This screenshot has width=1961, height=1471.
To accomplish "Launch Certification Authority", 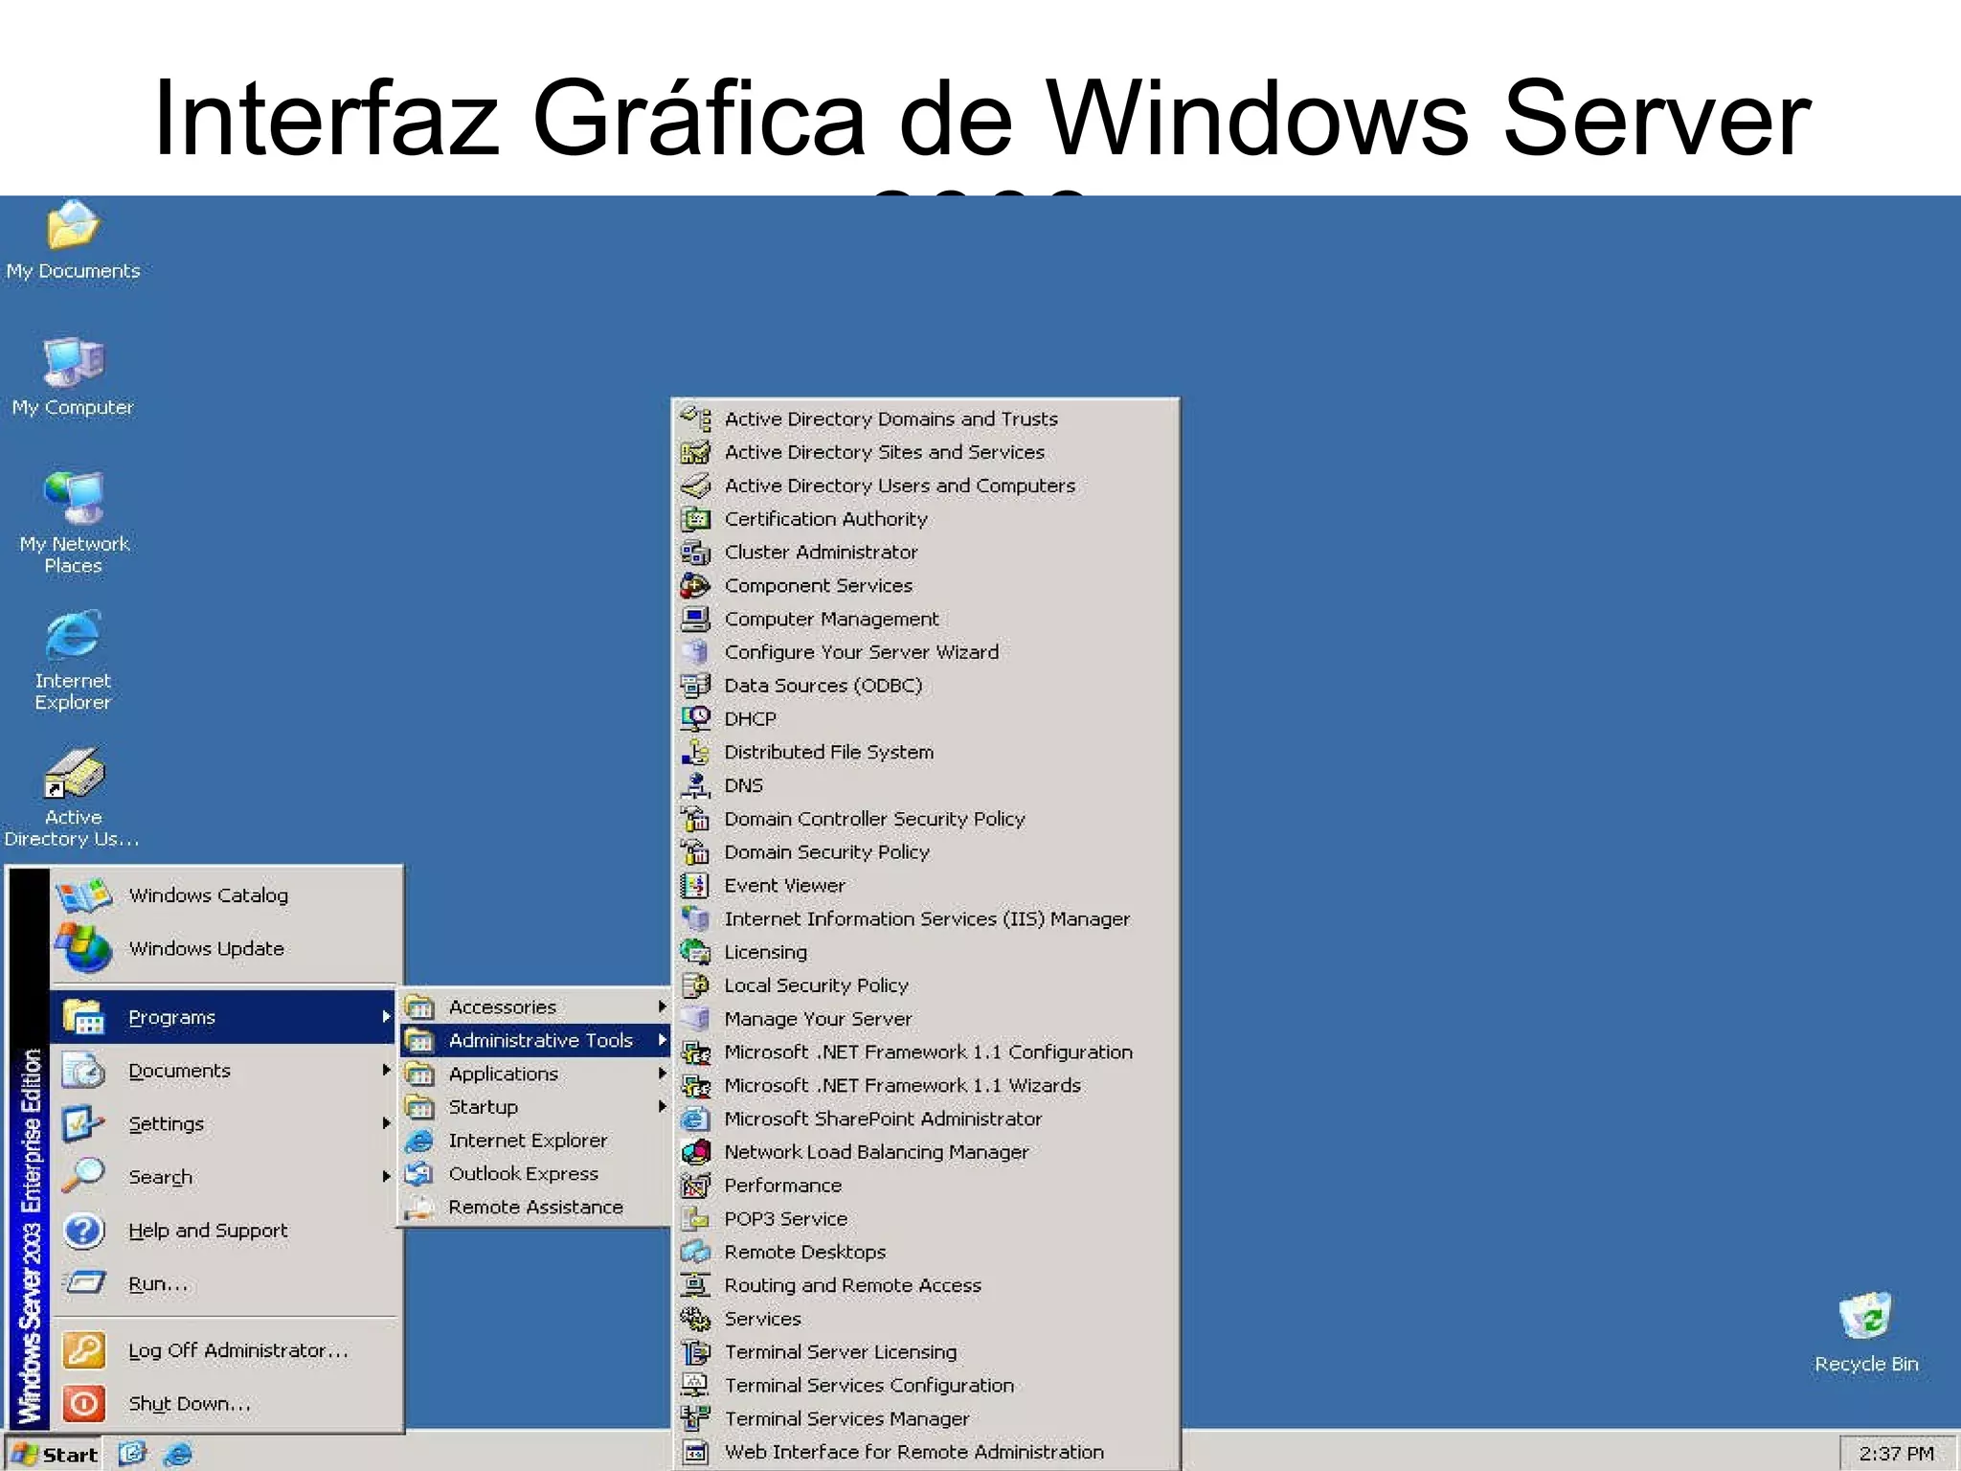I will coord(925,519).
